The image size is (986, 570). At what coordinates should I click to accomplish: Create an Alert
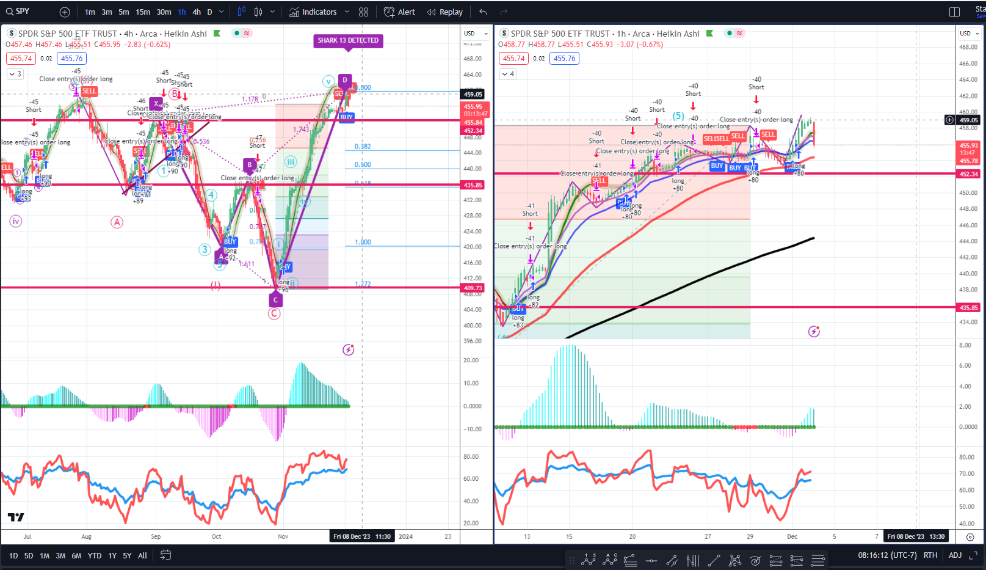pyautogui.click(x=399, y=12)
